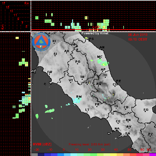Select the FR city label
Image resolution: width=156 pixels, height=156 pixels.
97,104
